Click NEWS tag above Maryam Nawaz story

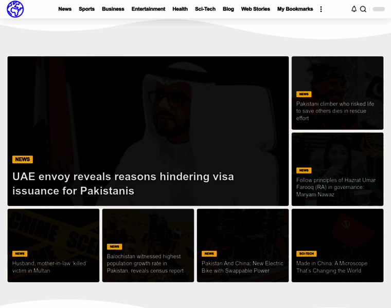coord(304,170)
